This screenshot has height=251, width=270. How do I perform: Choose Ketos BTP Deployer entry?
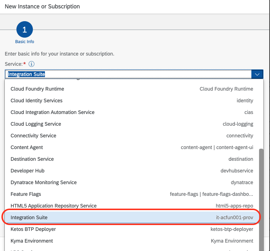132,229
